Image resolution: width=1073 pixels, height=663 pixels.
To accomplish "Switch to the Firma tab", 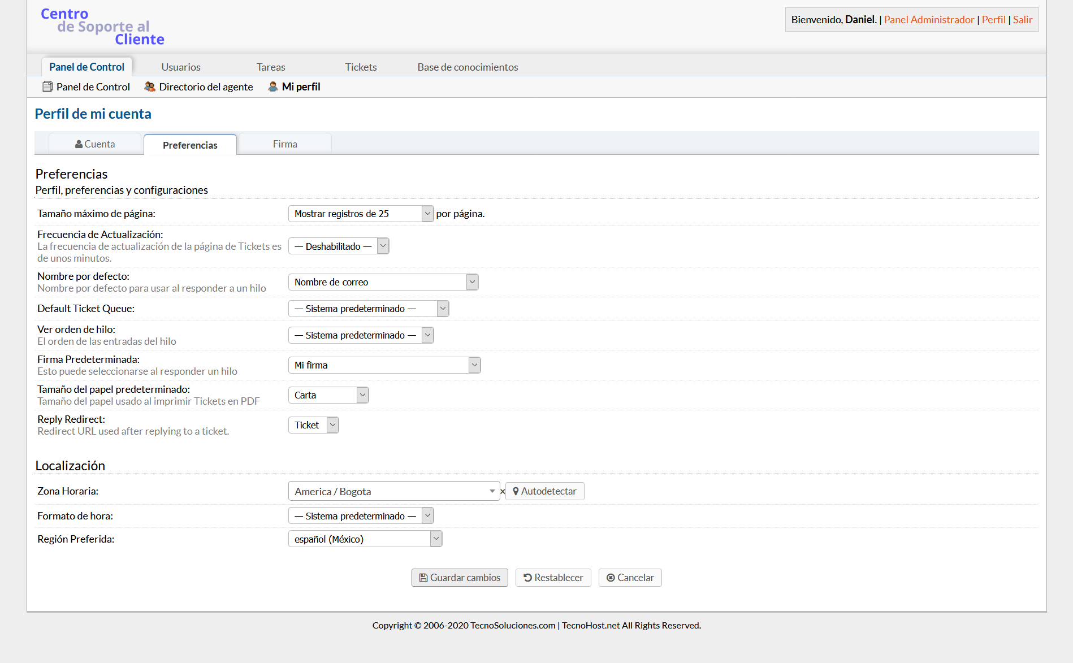I will point(285,144).
